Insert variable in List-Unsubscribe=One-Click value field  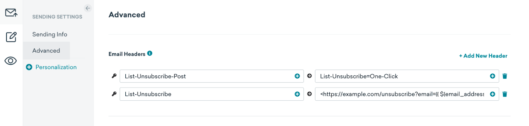coord(493,76)
